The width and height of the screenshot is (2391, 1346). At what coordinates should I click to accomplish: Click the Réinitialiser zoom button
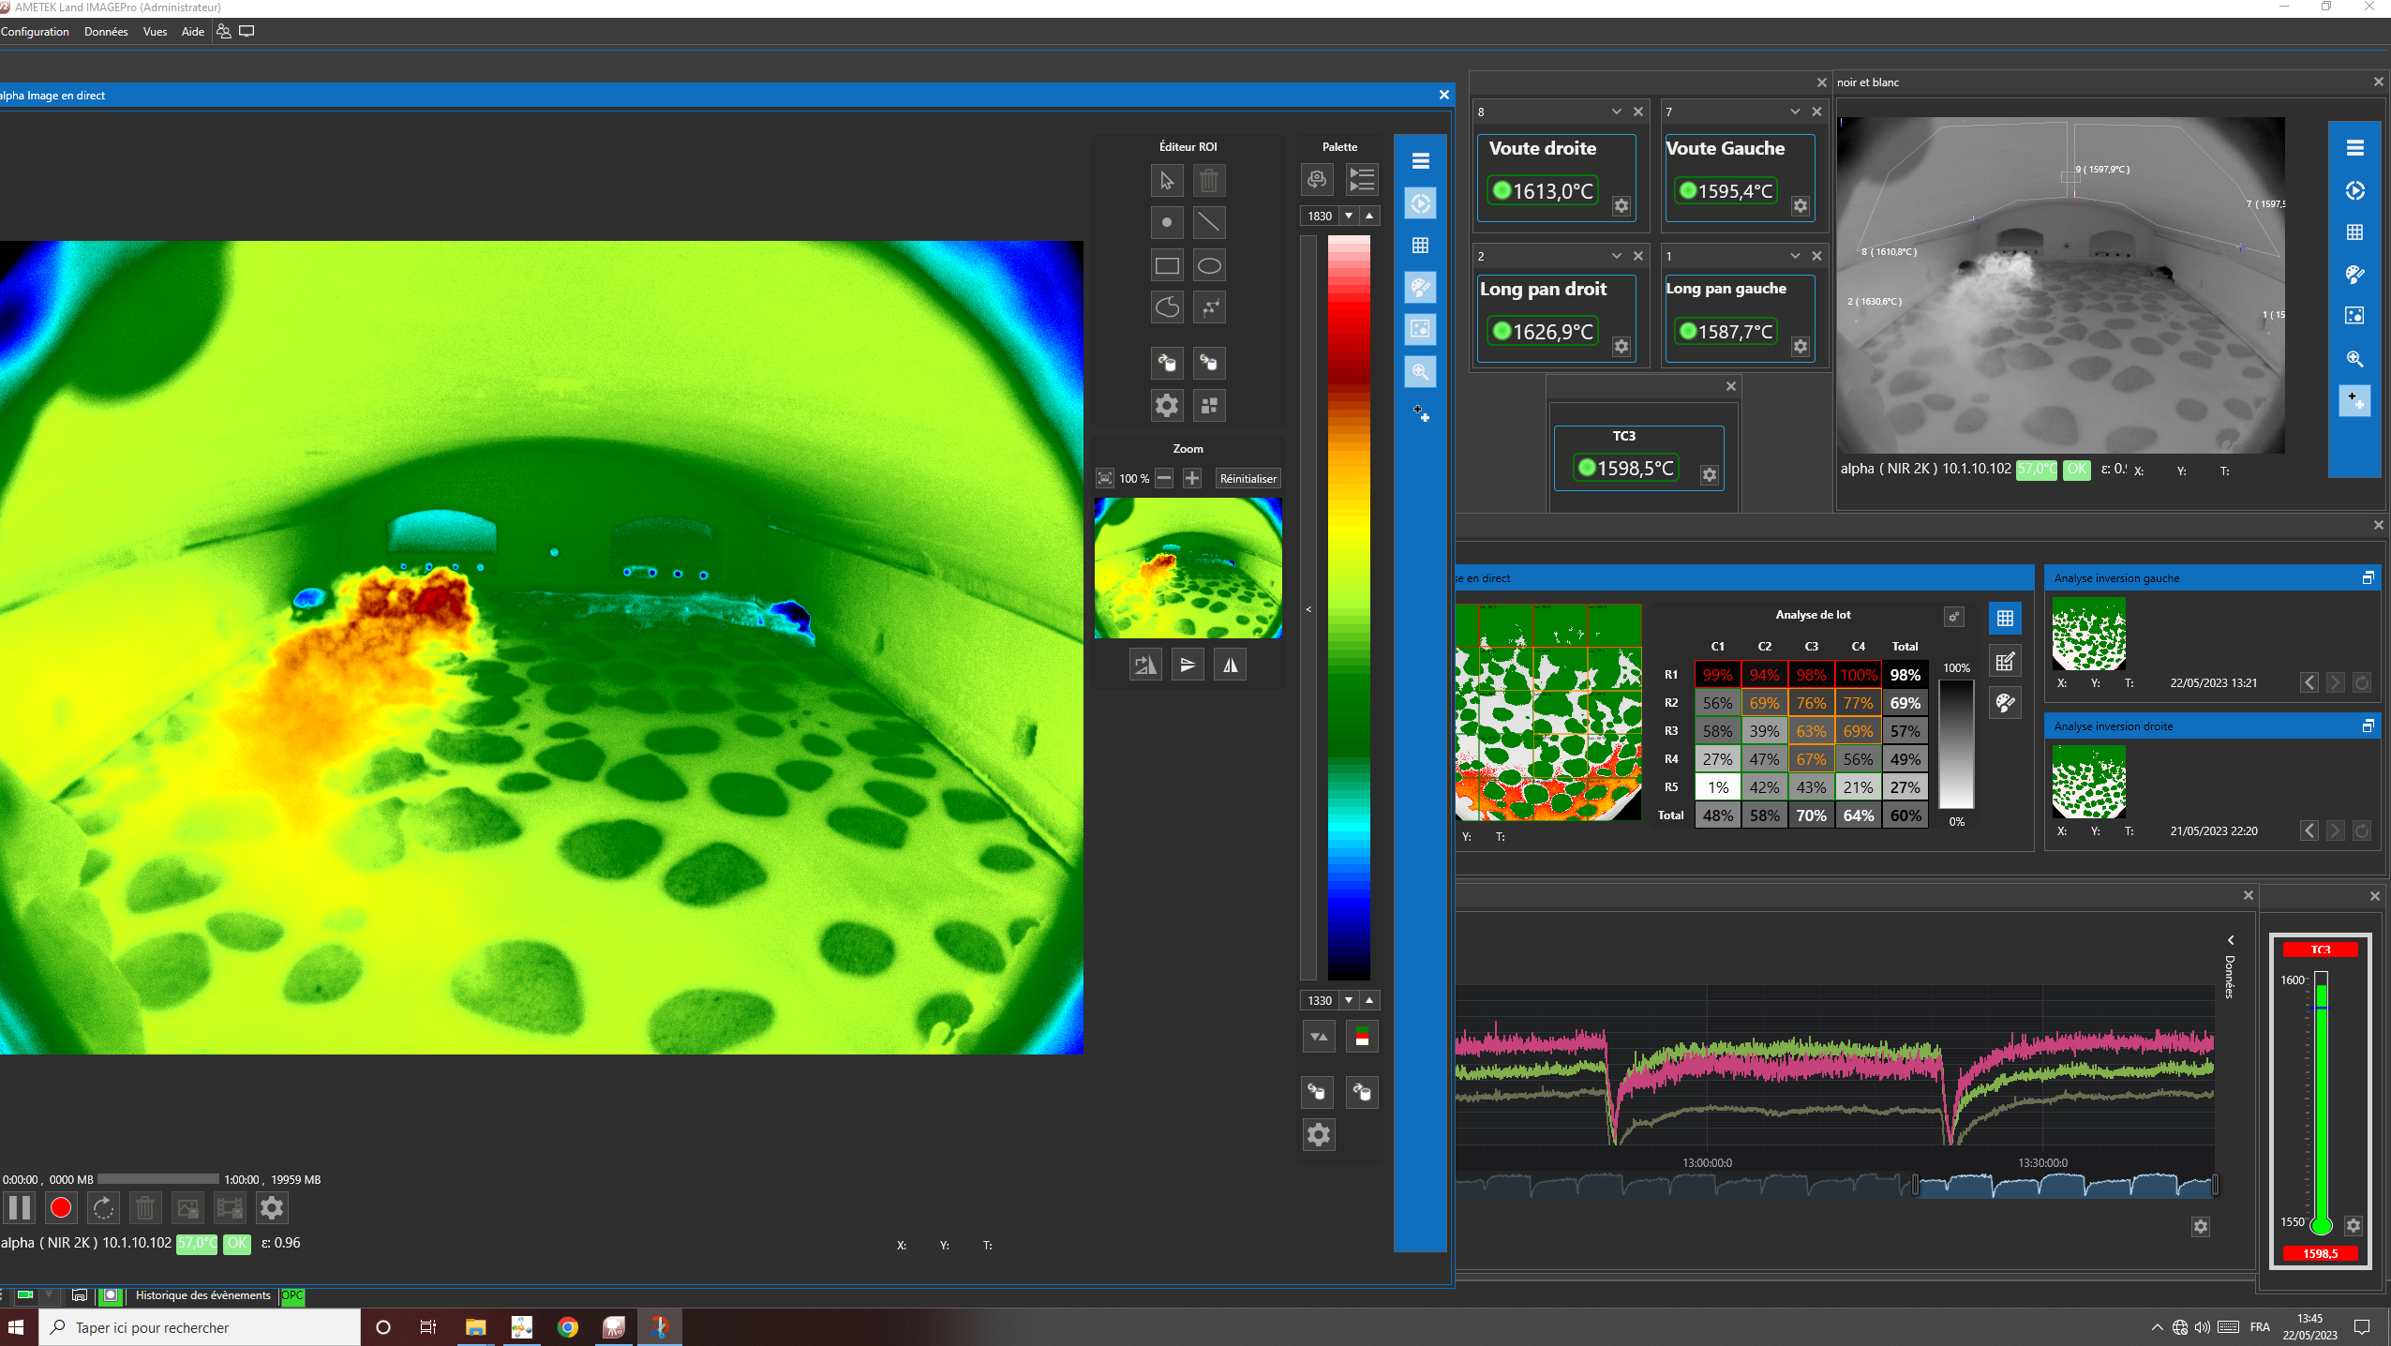pos(1247,478)
